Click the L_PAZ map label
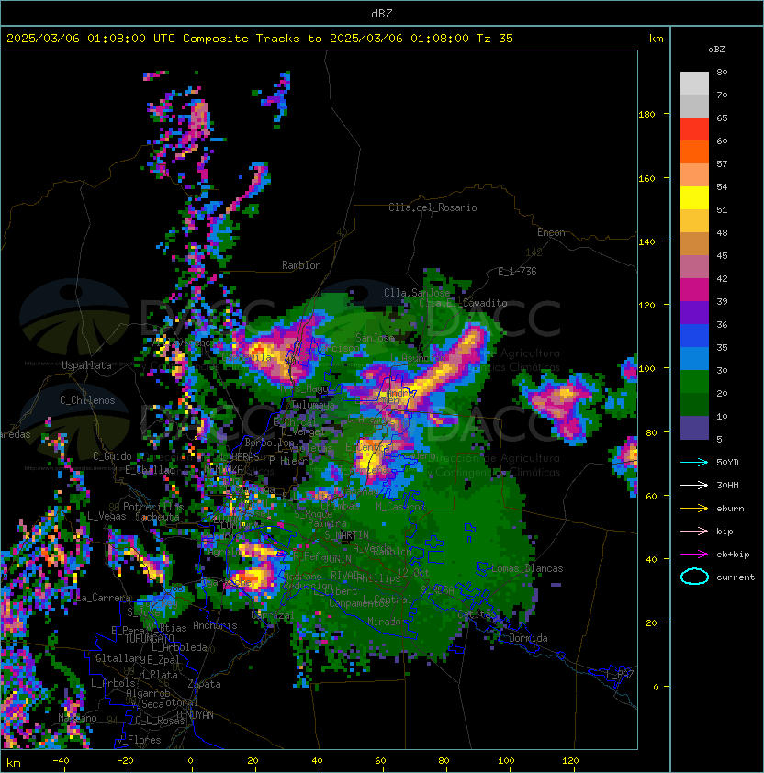764x773 pixels. tap(620, 675)
